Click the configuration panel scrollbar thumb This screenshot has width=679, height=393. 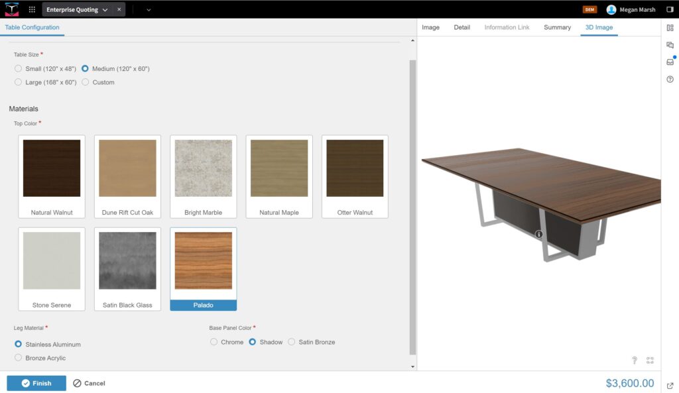[x=412, y=207]
